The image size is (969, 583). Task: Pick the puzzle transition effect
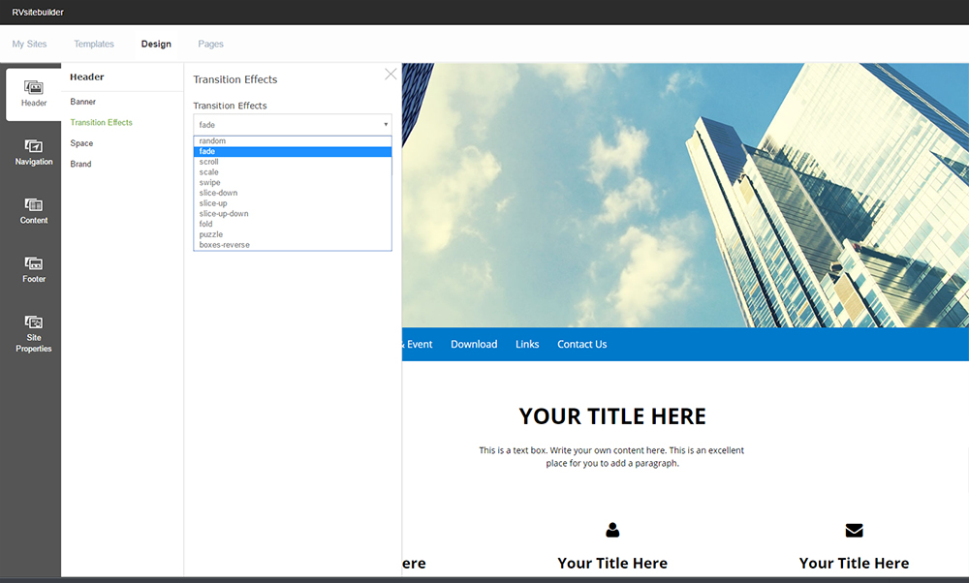pyautogui.click(x=211, y=234)
